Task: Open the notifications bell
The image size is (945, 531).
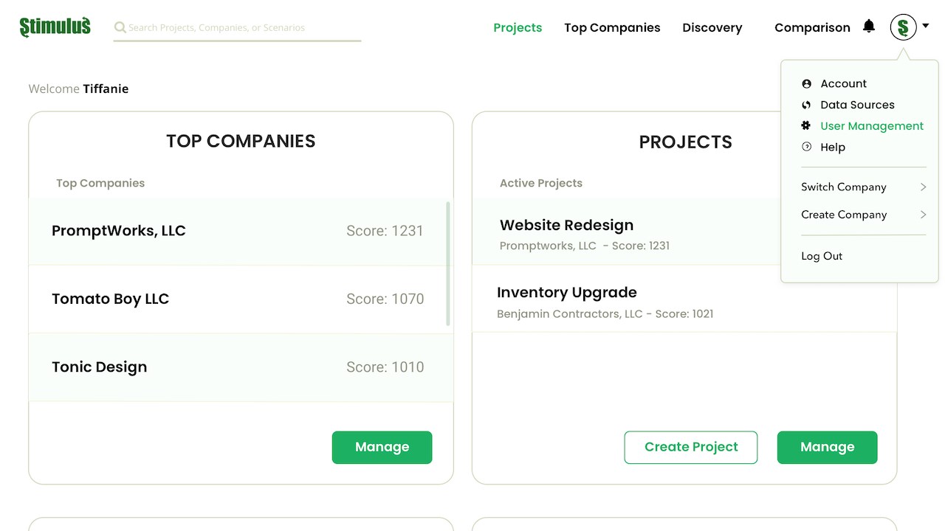Action: click(x=869, y=27)
